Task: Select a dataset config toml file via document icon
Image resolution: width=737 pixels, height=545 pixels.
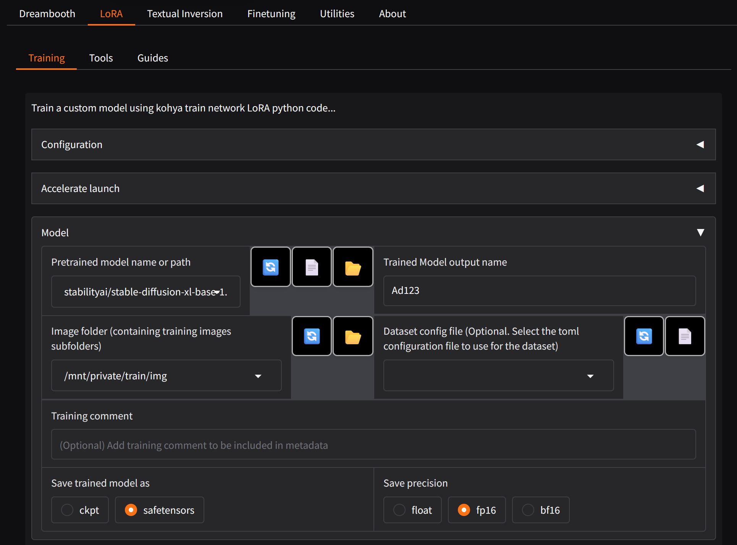Action: [x=685, y=336]
